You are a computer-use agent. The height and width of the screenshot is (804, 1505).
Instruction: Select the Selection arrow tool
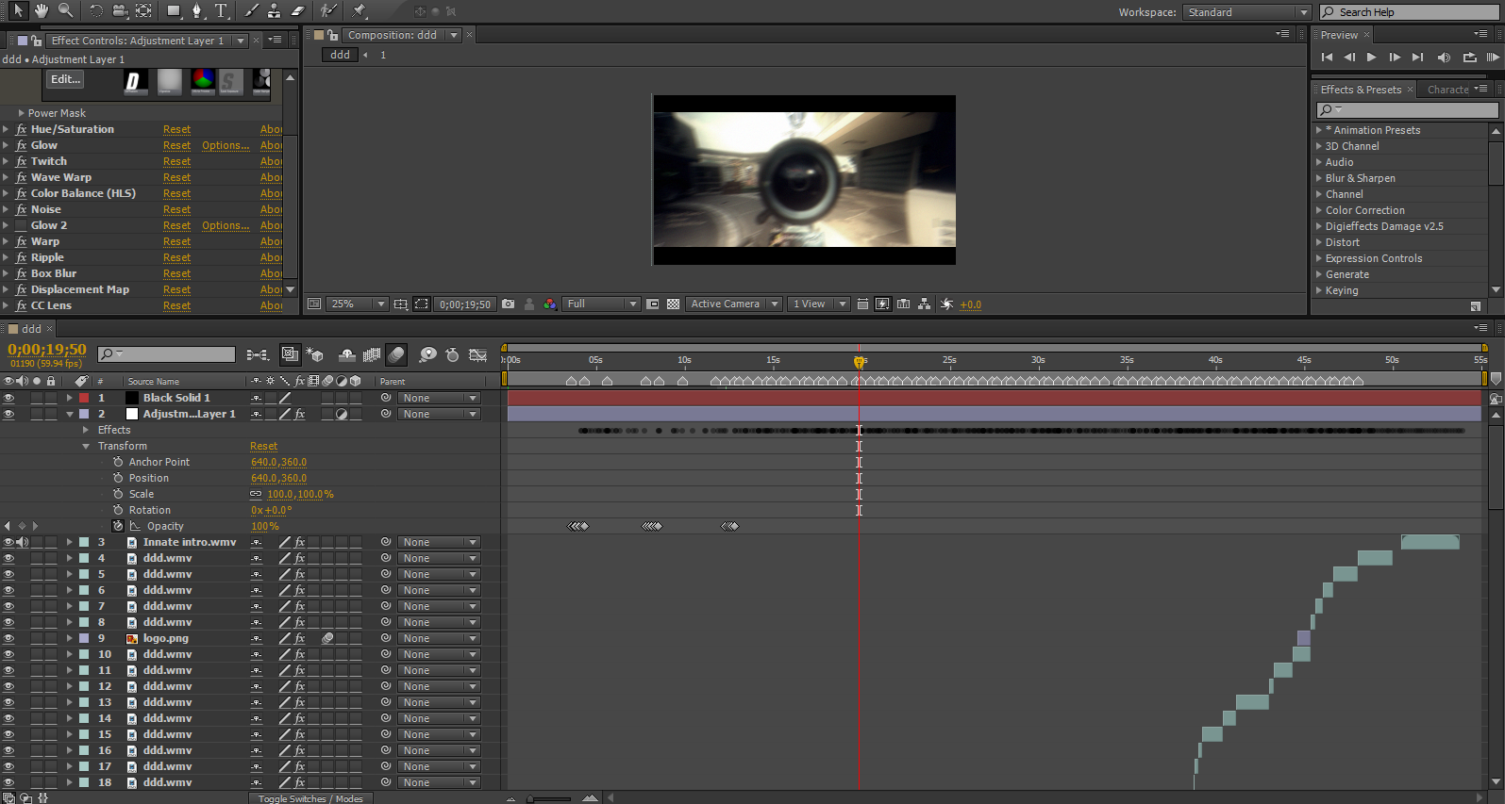(x=18, y=10)
